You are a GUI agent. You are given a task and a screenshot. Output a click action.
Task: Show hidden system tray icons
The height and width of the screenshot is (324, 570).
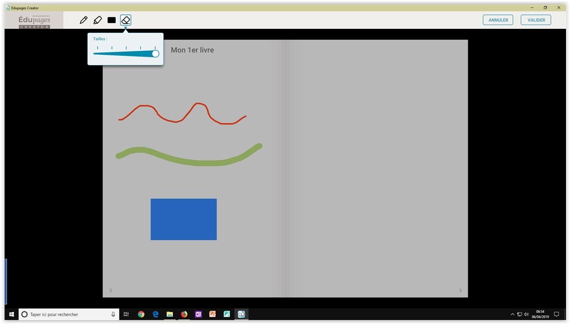(x=512, y=315)
